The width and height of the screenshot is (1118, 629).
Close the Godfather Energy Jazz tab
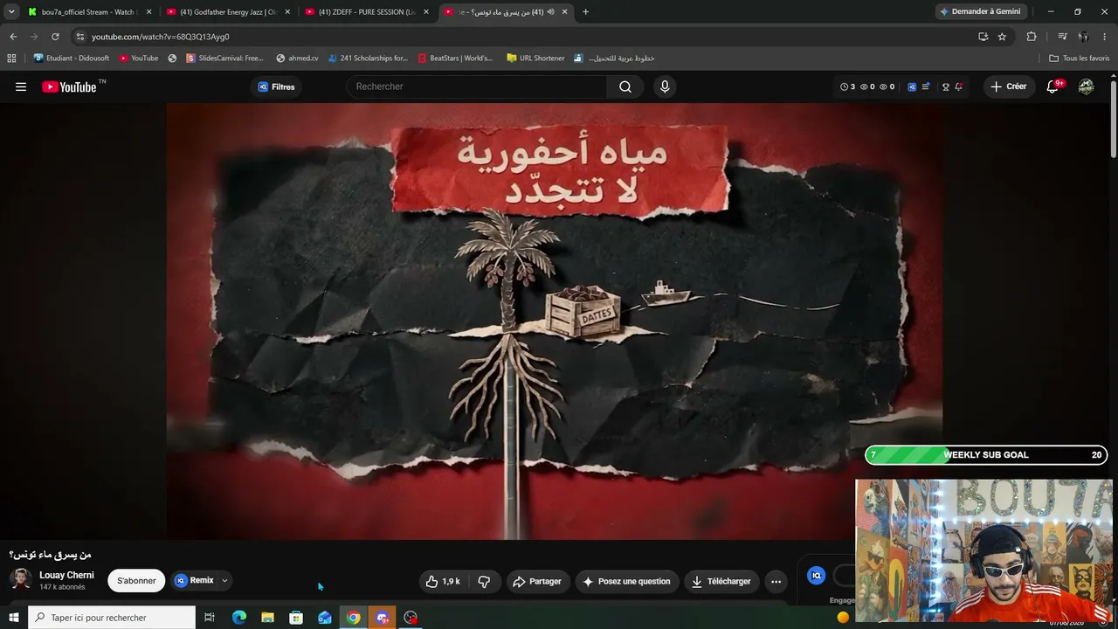(x=287, y=12)
